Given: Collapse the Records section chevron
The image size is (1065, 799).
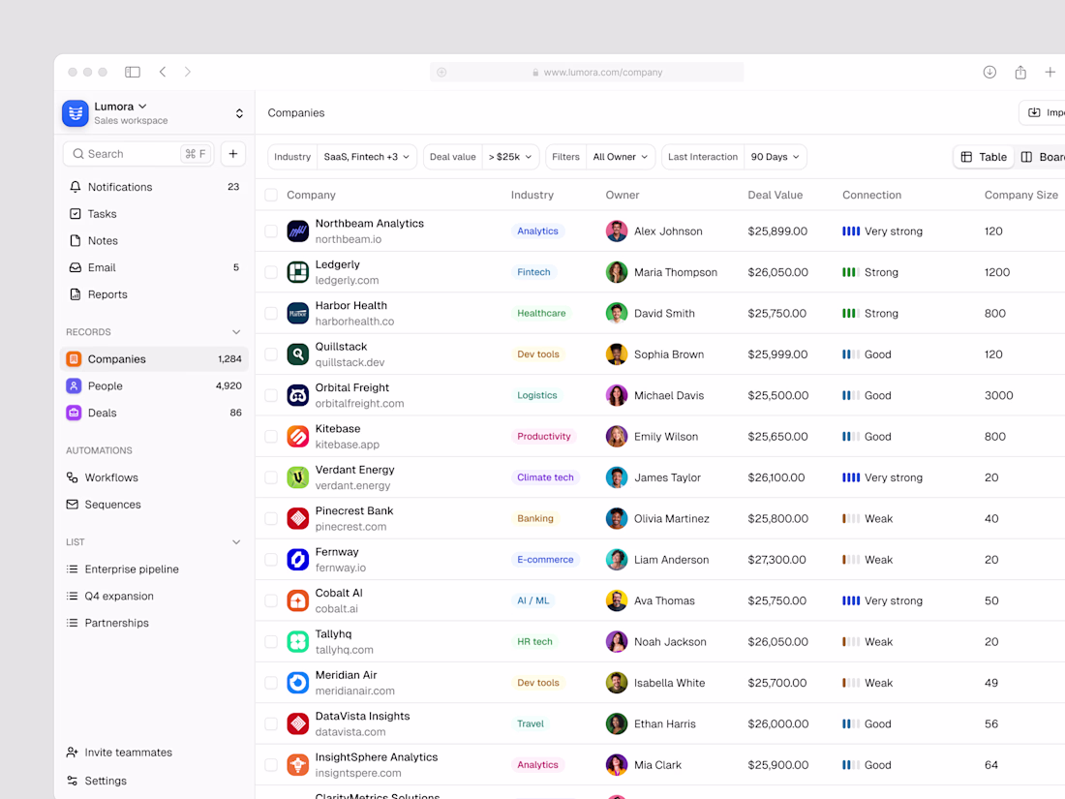Looking at the screenshot, I should pyautogui.click(x=236, y=332).
